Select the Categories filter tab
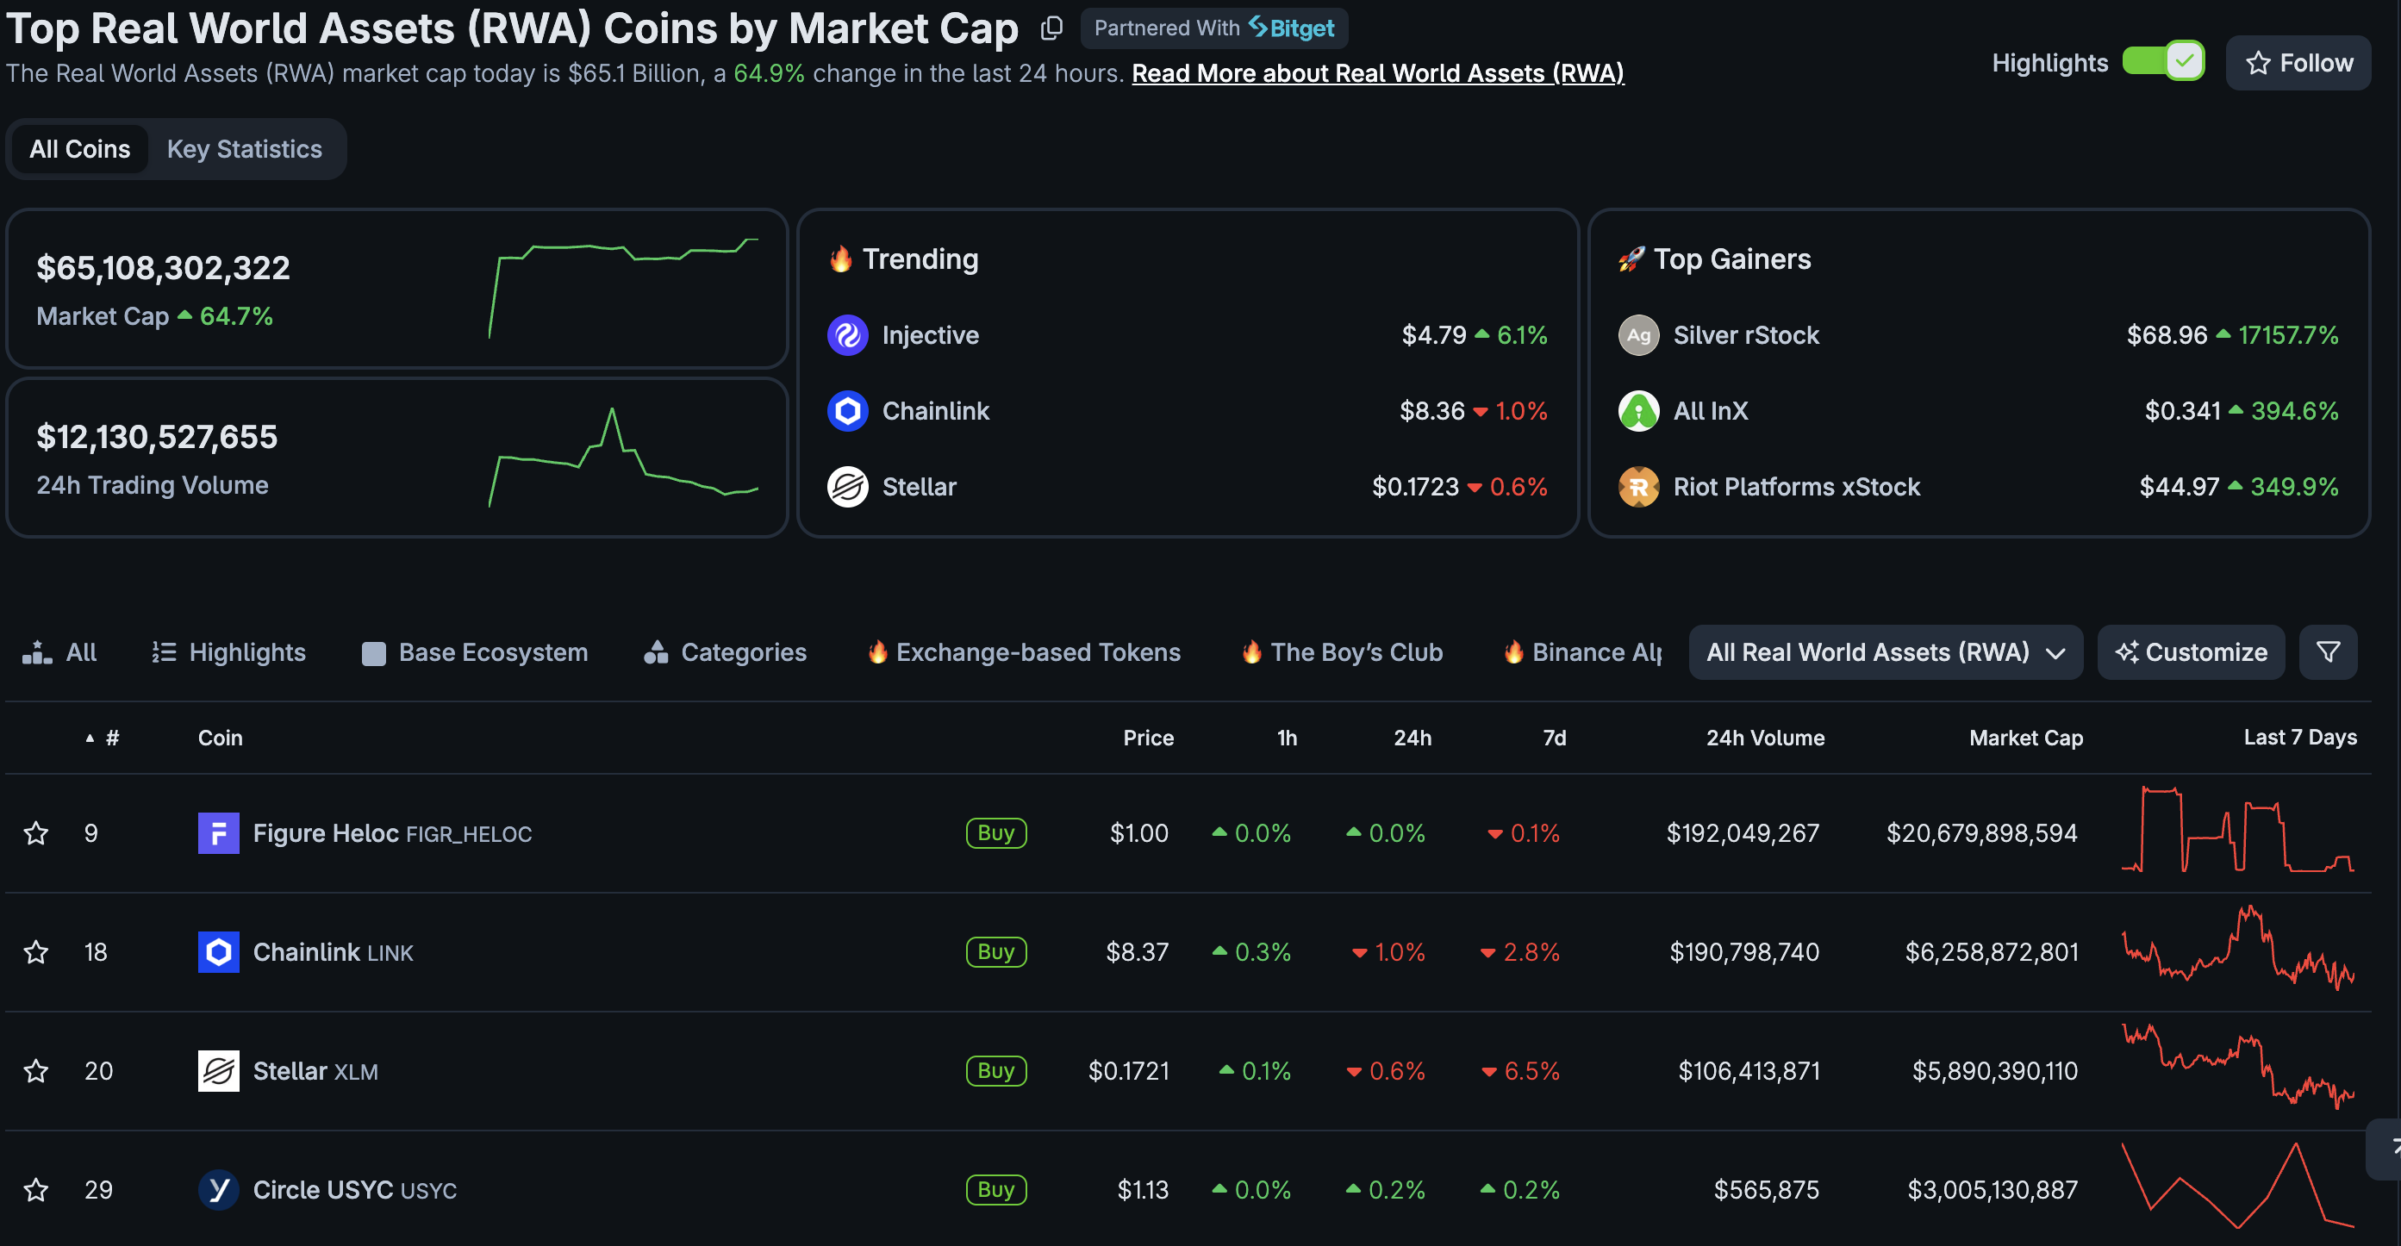Viewport: 2401px width, 1246px height. pos(724,652)
